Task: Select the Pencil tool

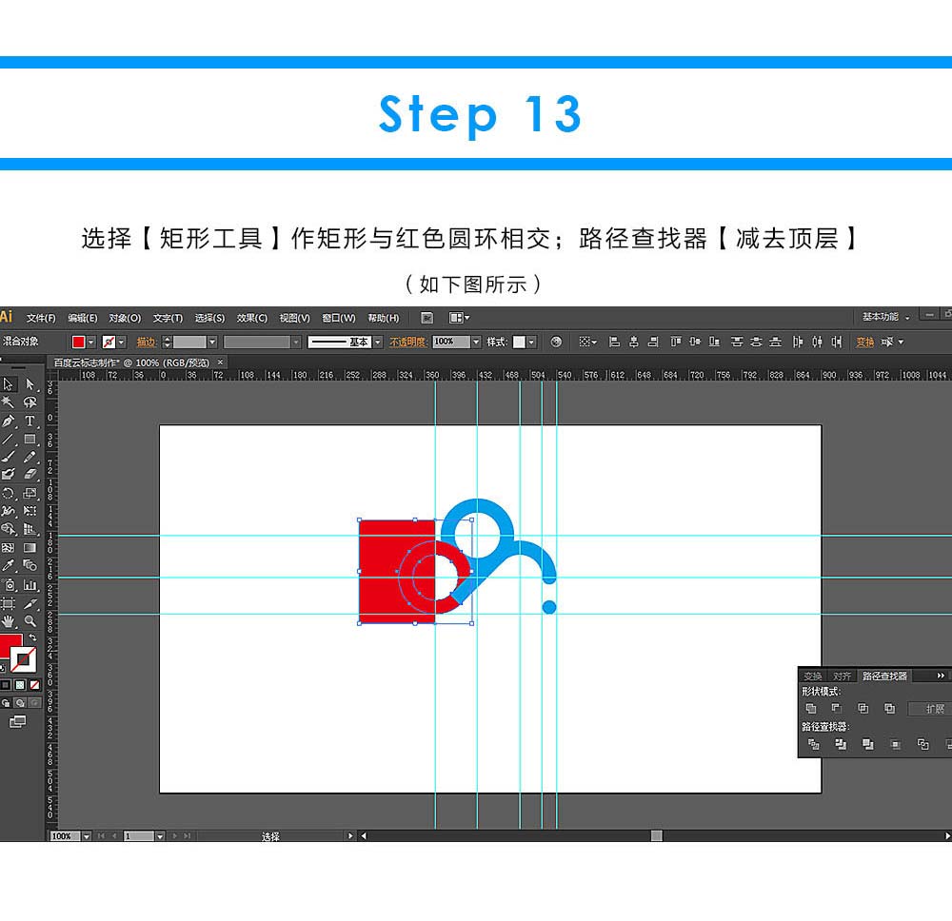Action: coord(30,457)
